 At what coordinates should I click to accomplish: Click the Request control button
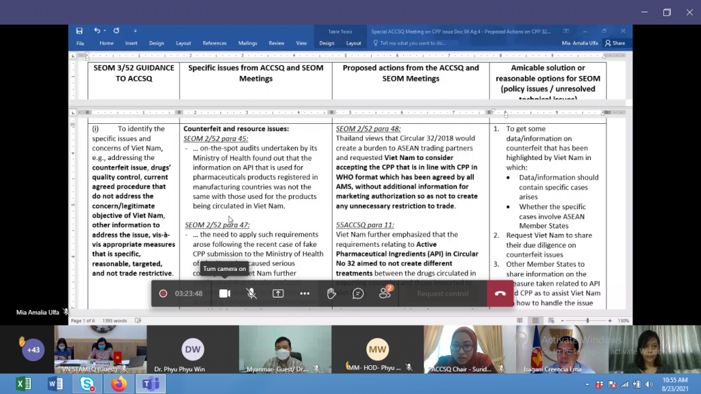(x=443, y=293)
